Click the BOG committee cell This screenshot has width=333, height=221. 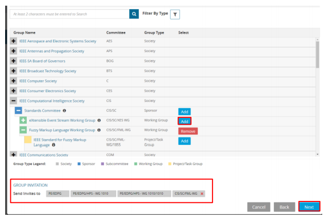(110, 61)
